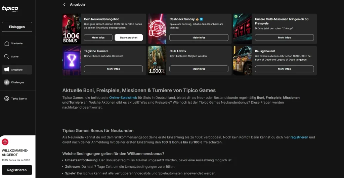
Task: Open Mehr Infos for Tägliche Turniere
Action: click(113, 69)
